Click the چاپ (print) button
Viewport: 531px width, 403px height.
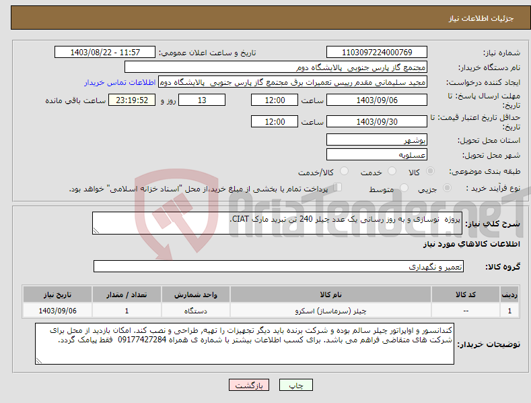(295, 385)
